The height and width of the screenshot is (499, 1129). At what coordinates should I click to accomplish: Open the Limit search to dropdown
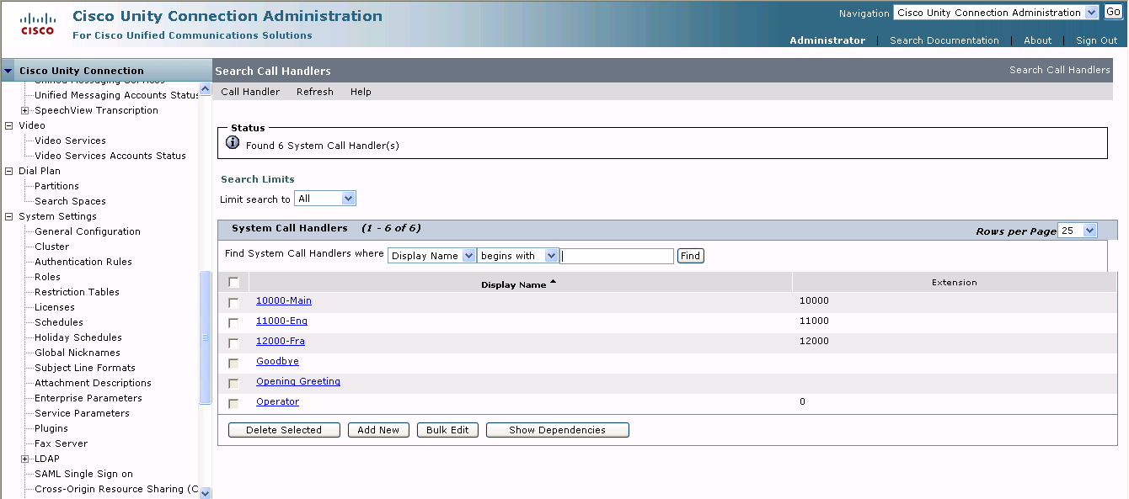pyautogui.click(x=325, y=199)
